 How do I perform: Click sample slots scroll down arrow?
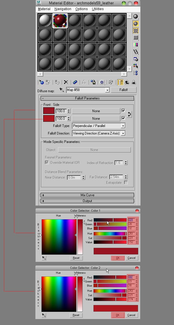(129, 69)
